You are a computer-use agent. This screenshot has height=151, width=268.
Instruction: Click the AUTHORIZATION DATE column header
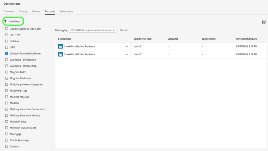tap(246, 39)
